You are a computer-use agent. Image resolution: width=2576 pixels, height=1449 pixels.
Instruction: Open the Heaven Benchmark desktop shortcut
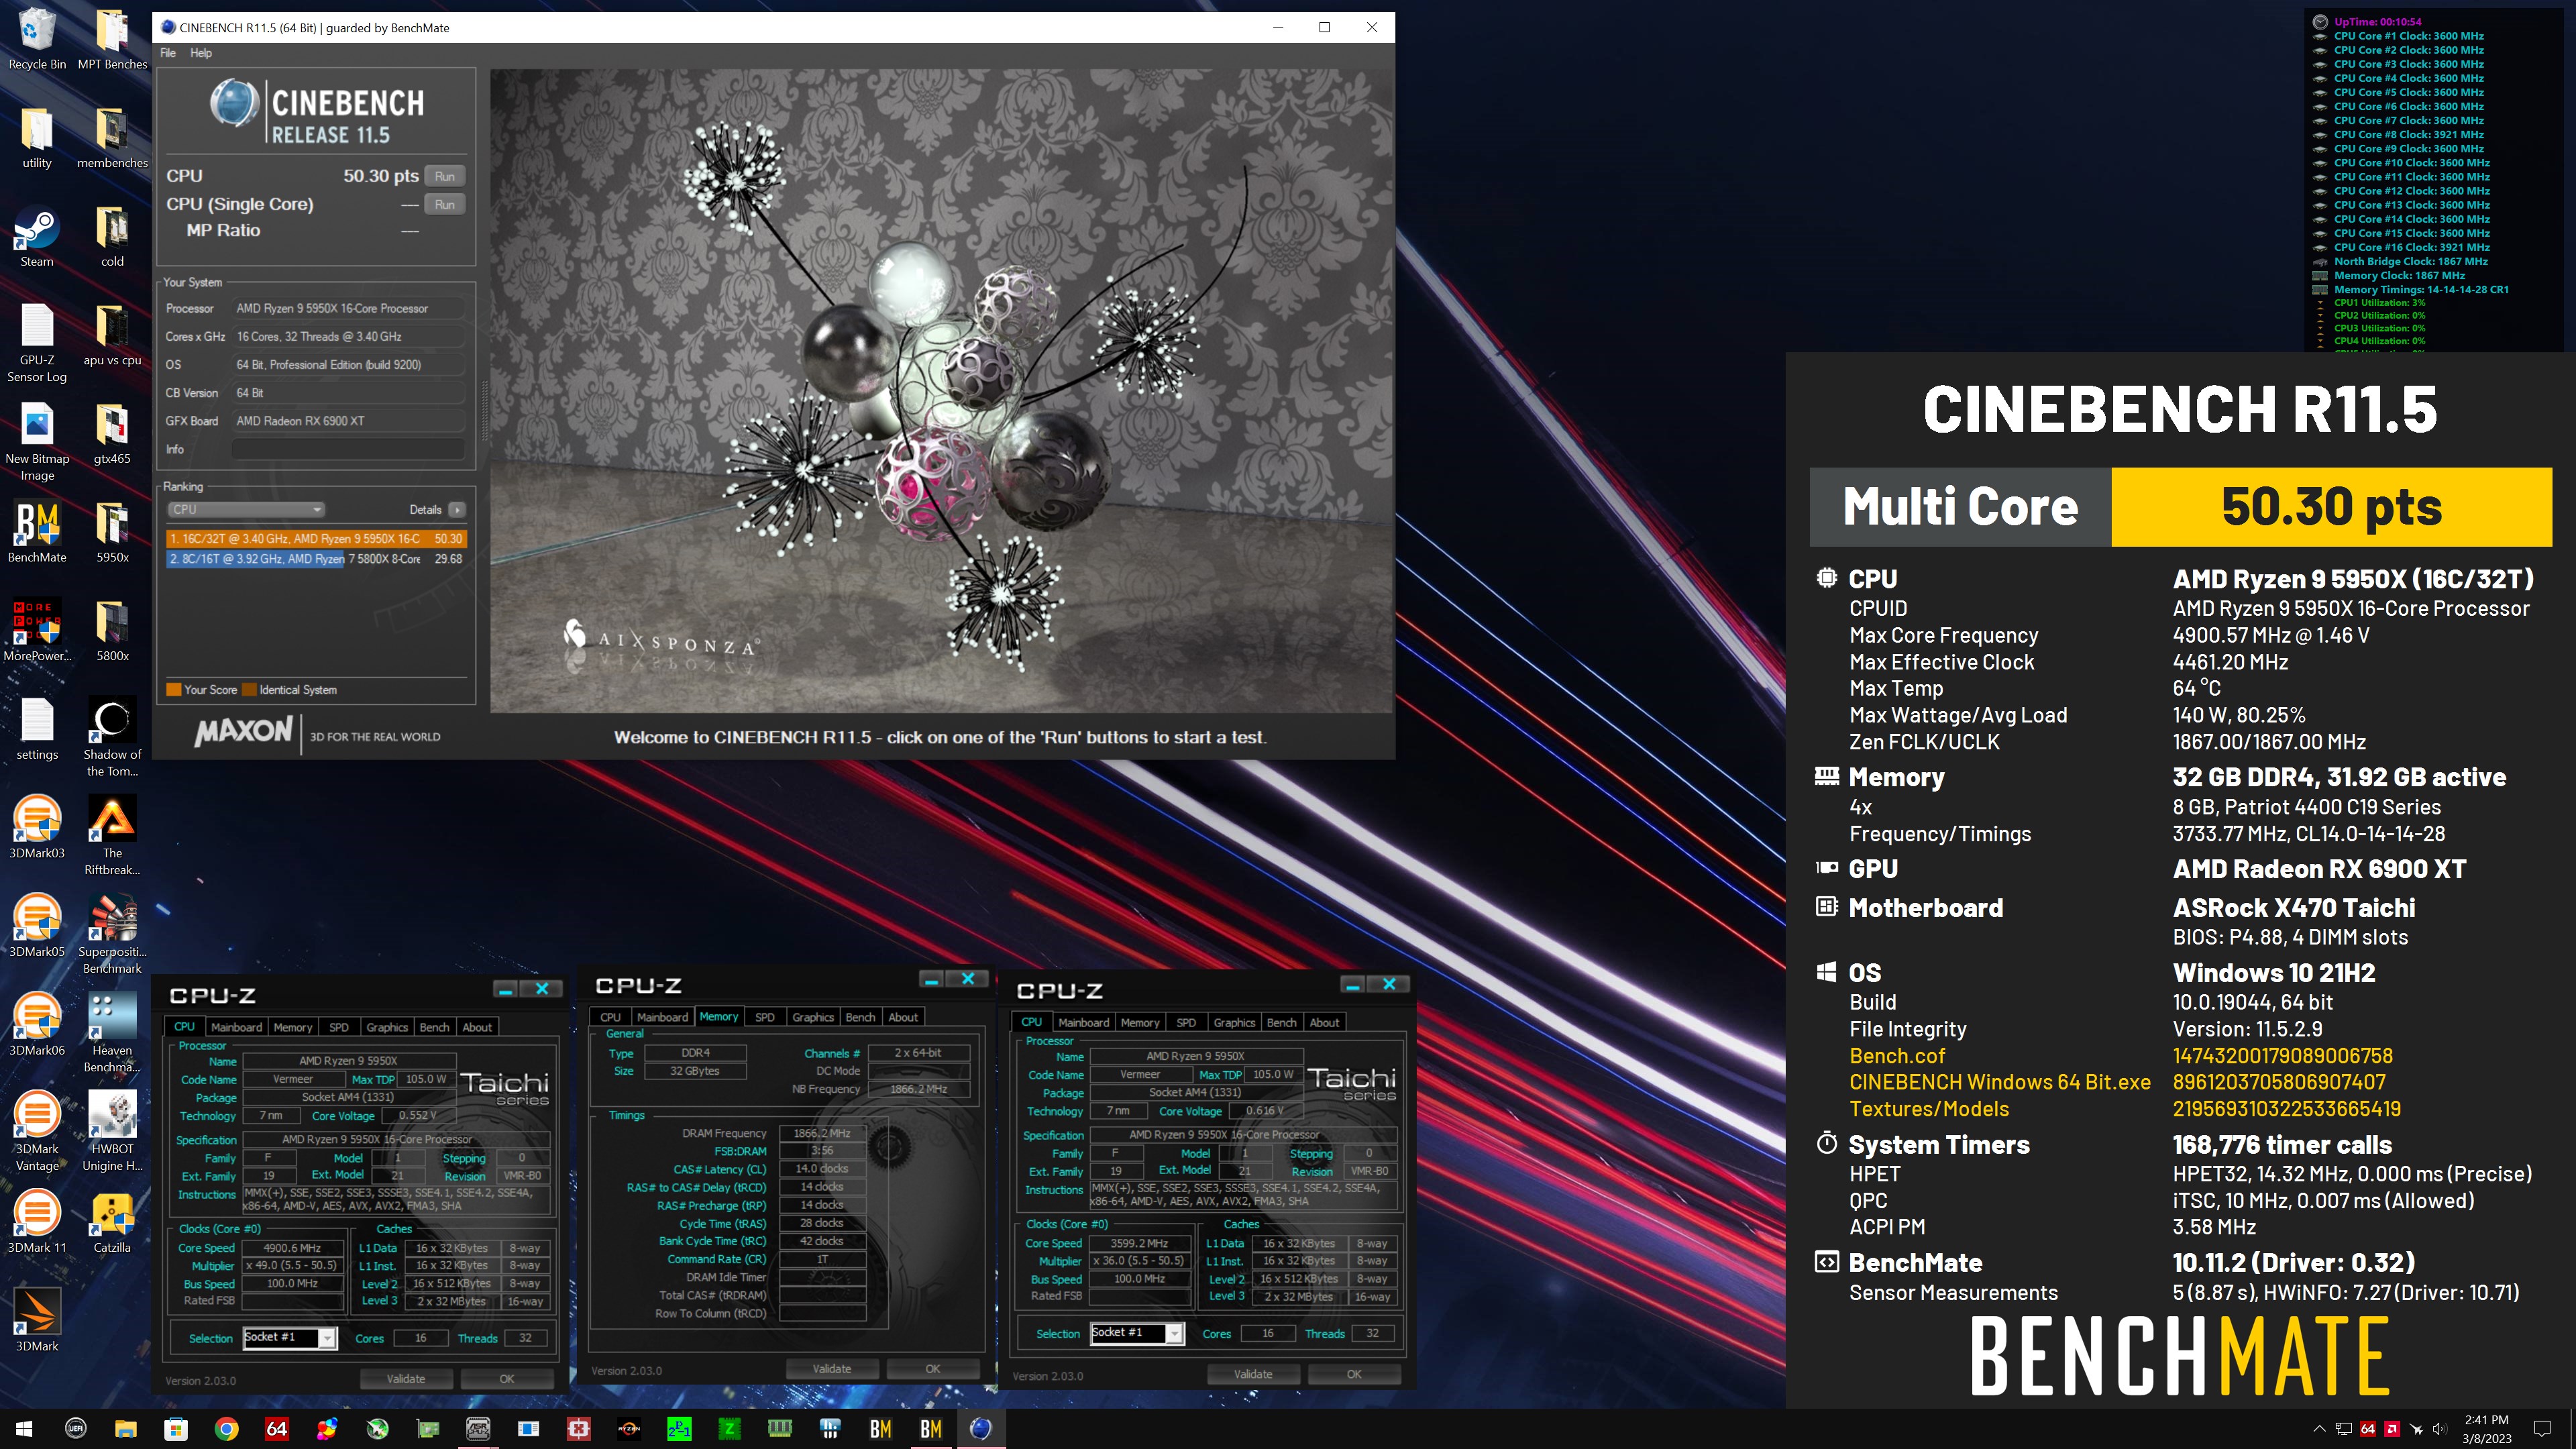tap(112, 1033)
